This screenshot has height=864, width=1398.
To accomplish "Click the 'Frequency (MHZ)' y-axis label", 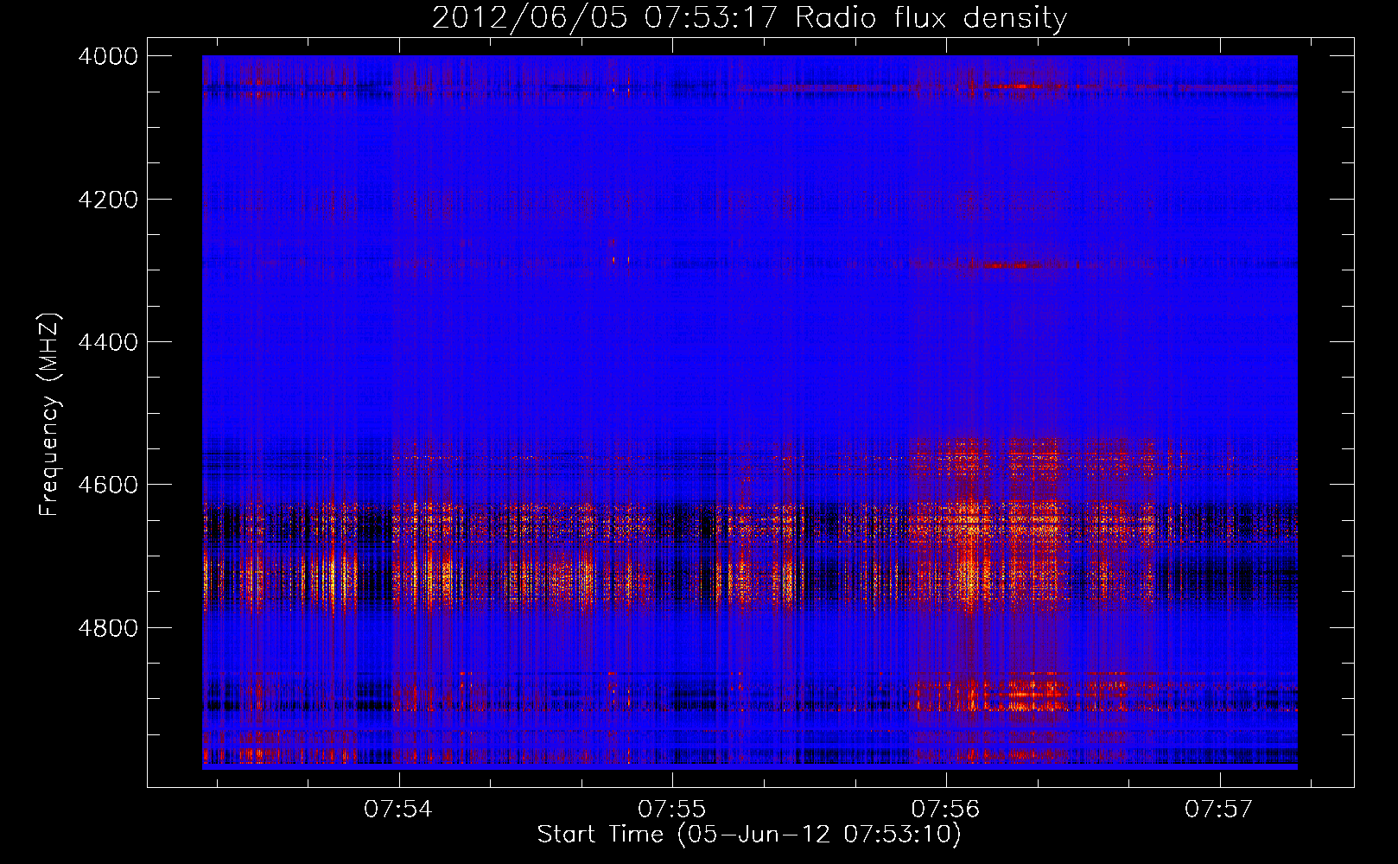I will [50, 415].
